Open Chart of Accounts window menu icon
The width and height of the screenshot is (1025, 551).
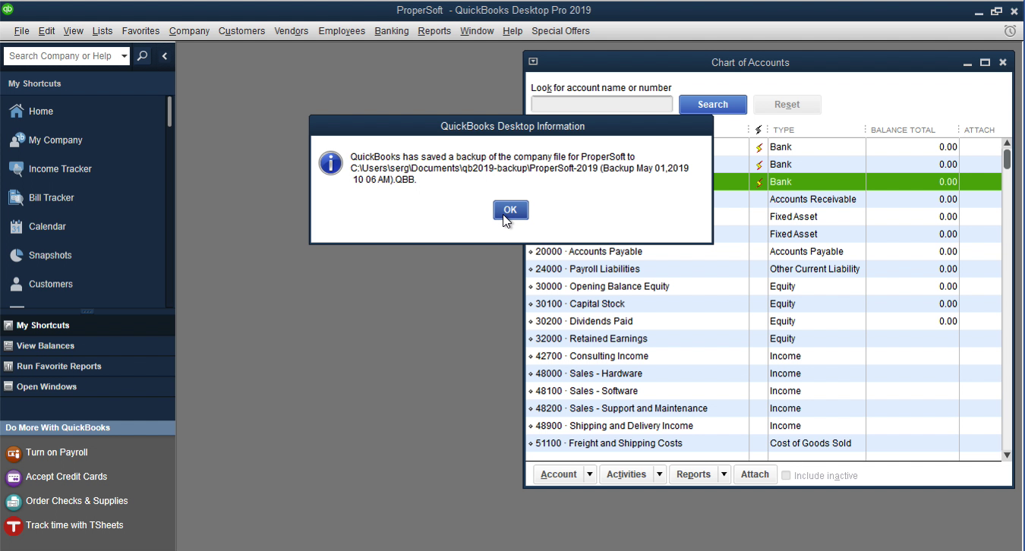click(x=533, y=62)
